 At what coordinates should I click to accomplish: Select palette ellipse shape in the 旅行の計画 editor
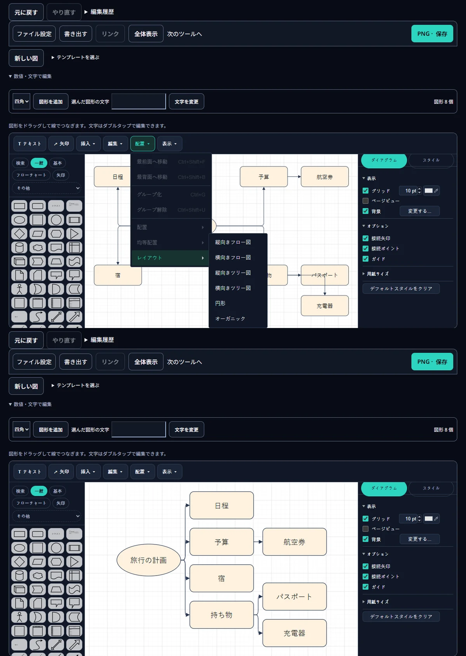19,548
